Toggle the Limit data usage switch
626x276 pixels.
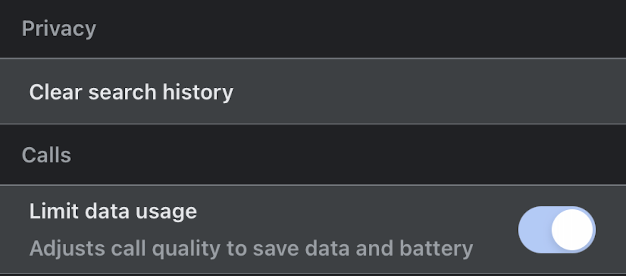point(556,230)
